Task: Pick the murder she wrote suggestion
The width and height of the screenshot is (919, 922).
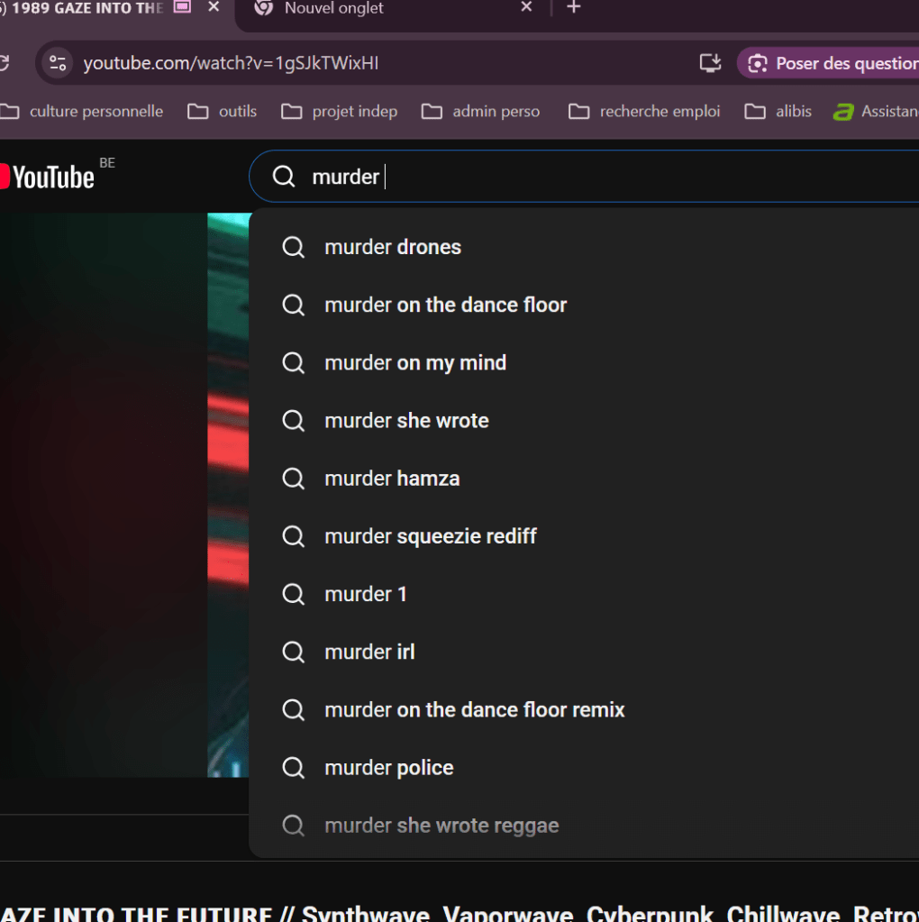Action: [x=406, y=420]
